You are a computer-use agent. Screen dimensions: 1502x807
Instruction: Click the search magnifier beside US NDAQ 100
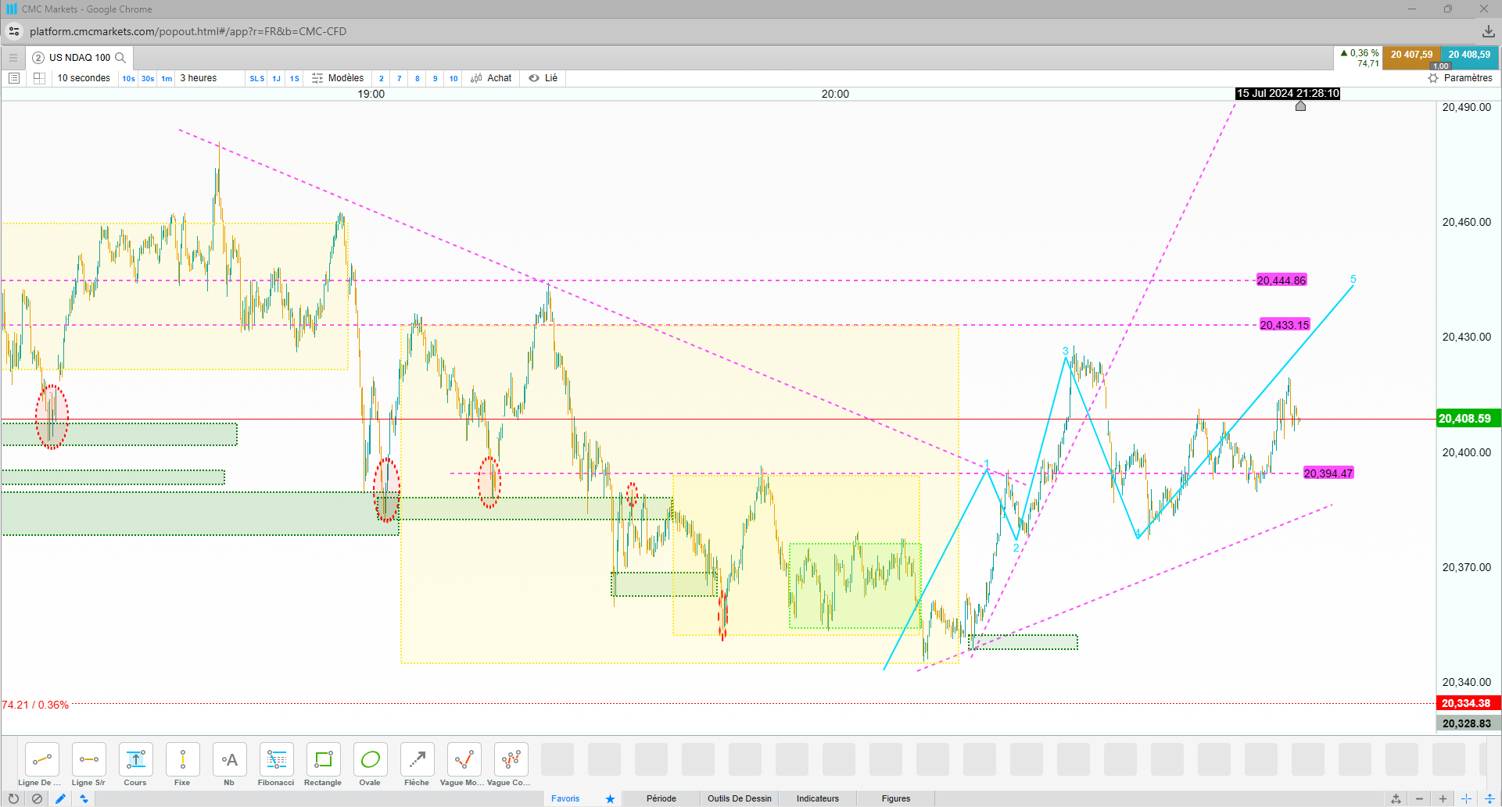point(120,58)
